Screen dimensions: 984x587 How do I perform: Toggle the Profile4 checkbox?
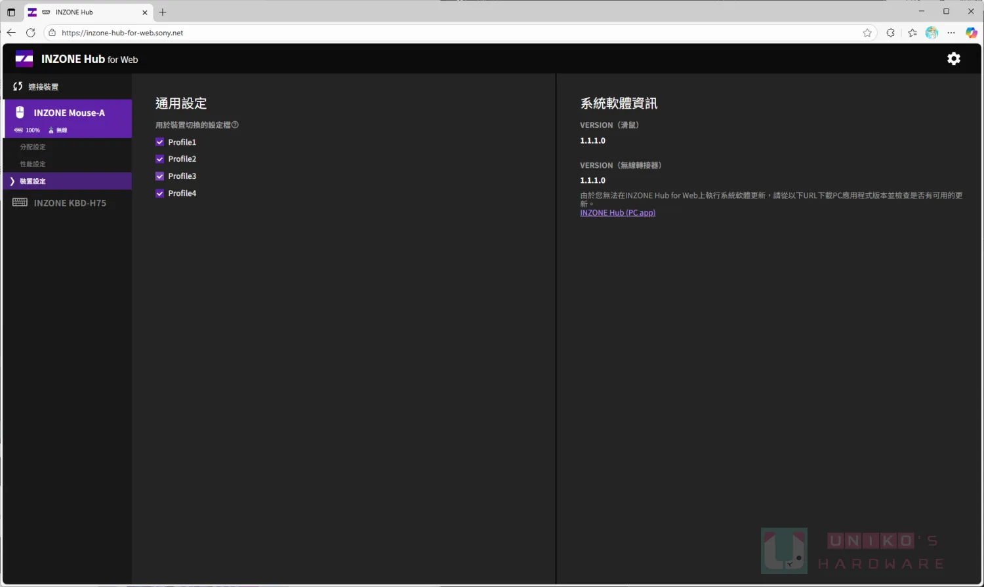(159, 193)
